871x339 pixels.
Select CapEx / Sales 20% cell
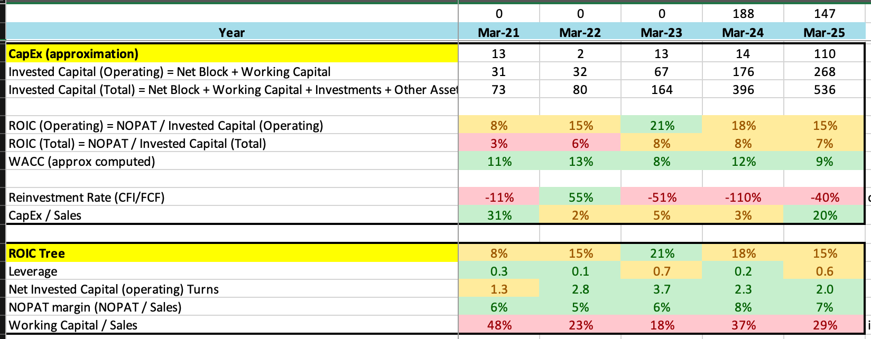[x=824, y=215]
